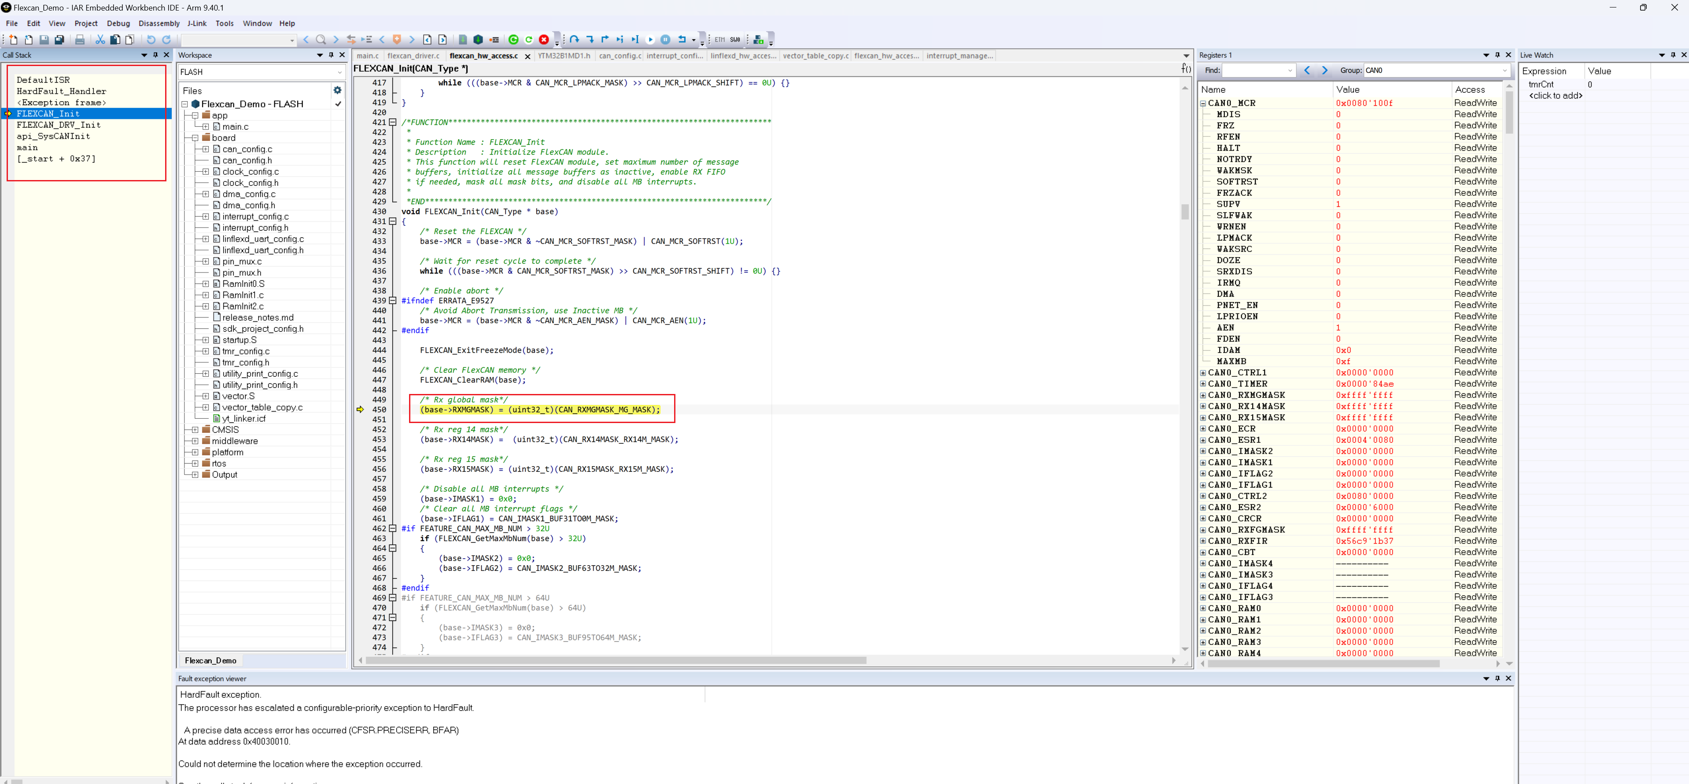The width and height of the screenshot is (1689, 784).
Task: Switch to main.c editor tab
Action: pos(368,56)
